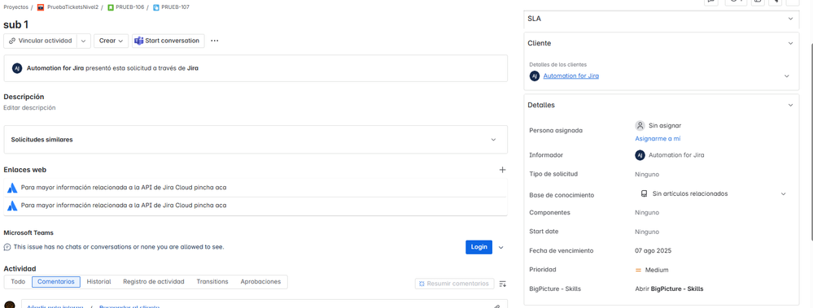Click the Start date Ninguno value
The height and width of the screenshot is (308, 813).
[646, 232]
